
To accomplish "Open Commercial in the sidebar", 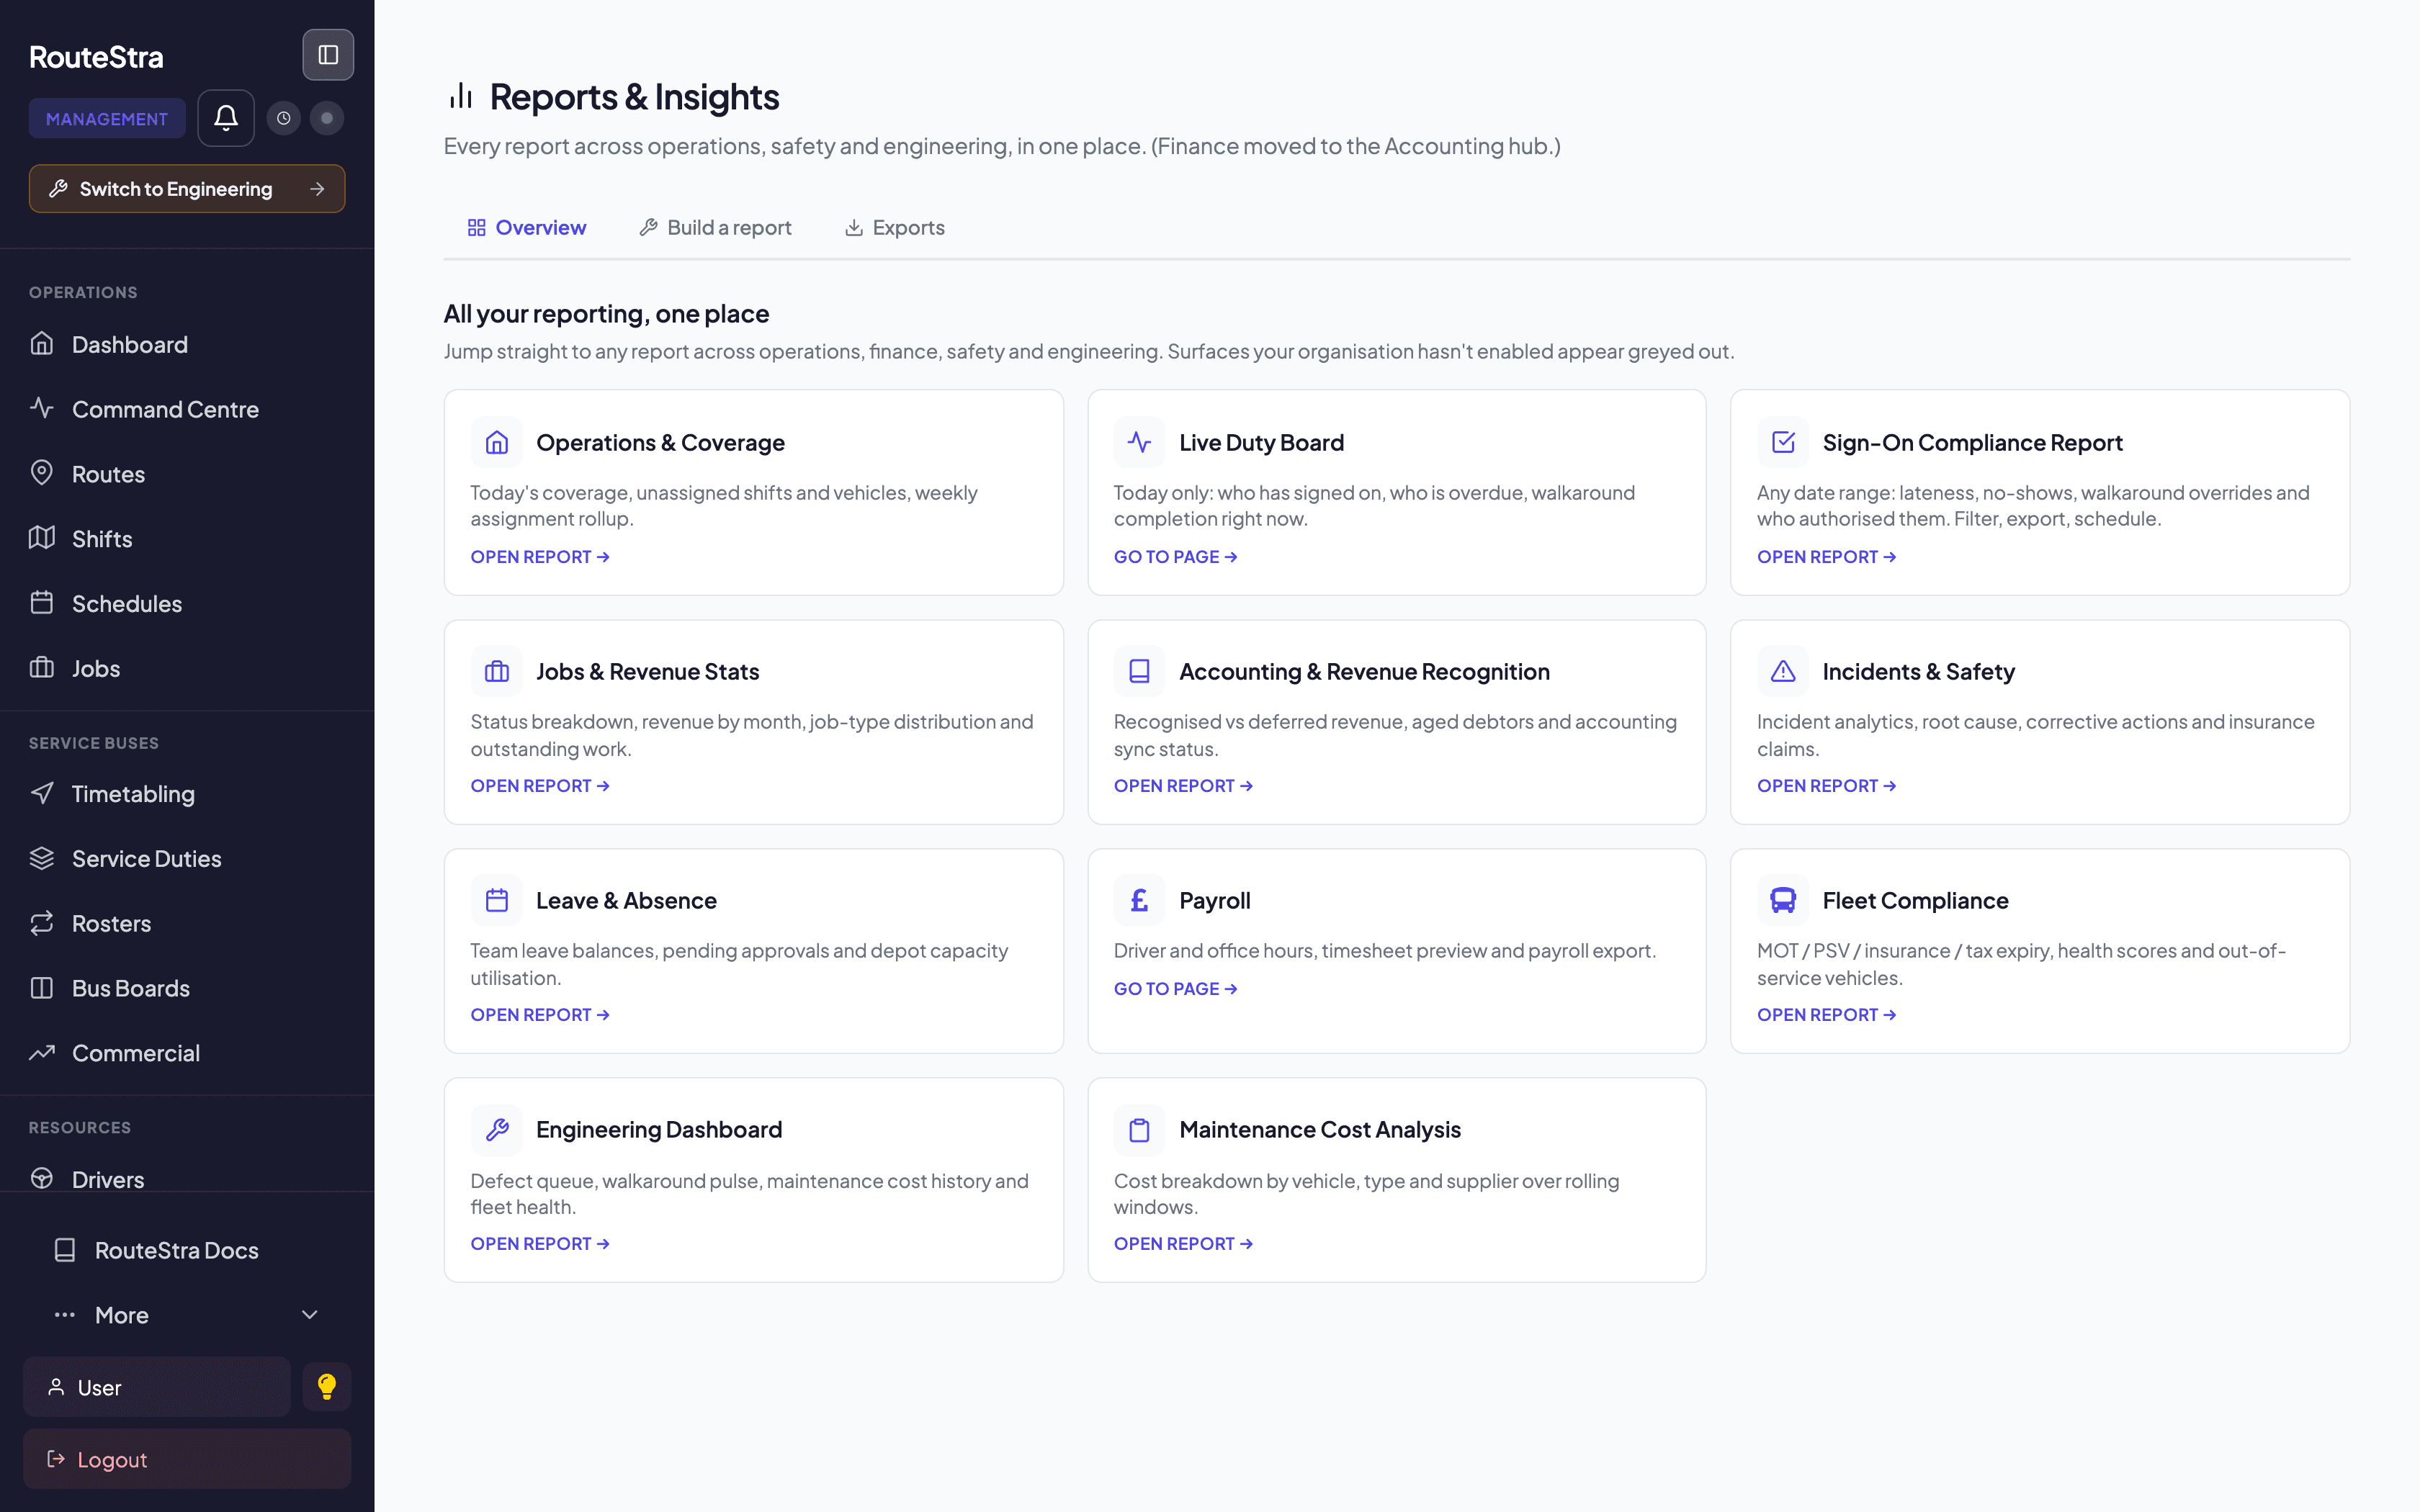I will coord(187,1053).
